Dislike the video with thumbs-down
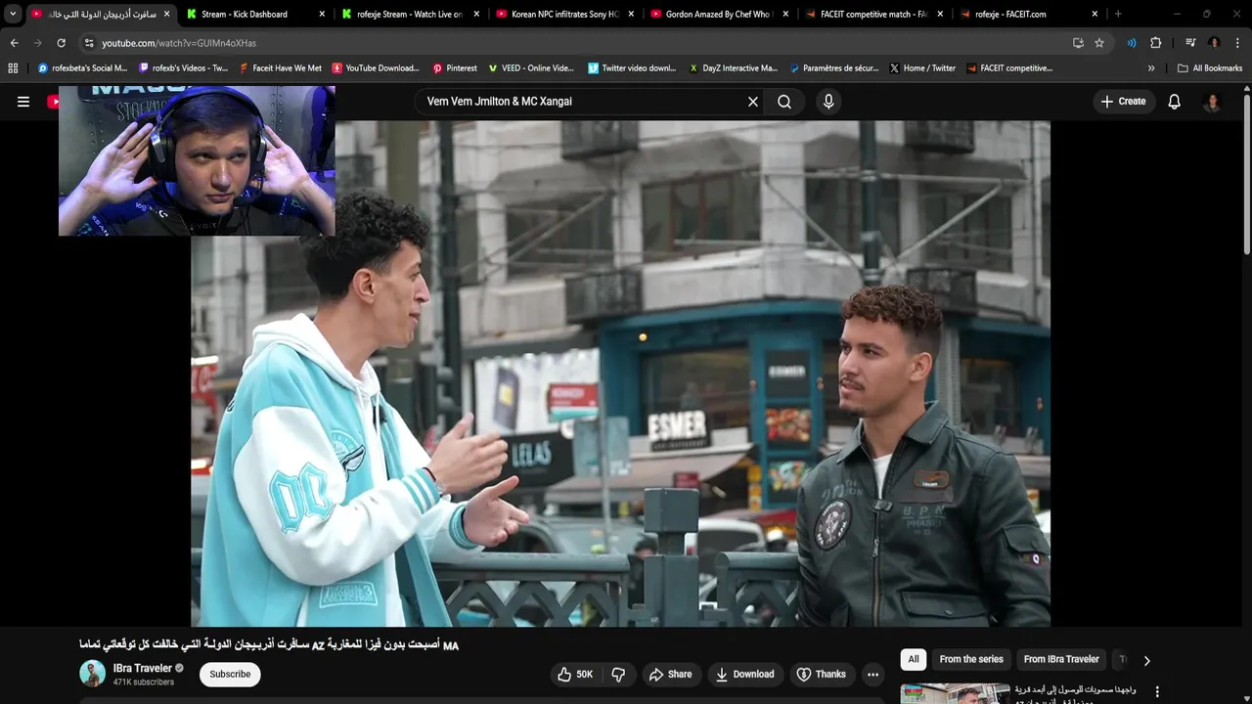Image resolution: width=1252 pixels, height=704 pixels. 618,675
